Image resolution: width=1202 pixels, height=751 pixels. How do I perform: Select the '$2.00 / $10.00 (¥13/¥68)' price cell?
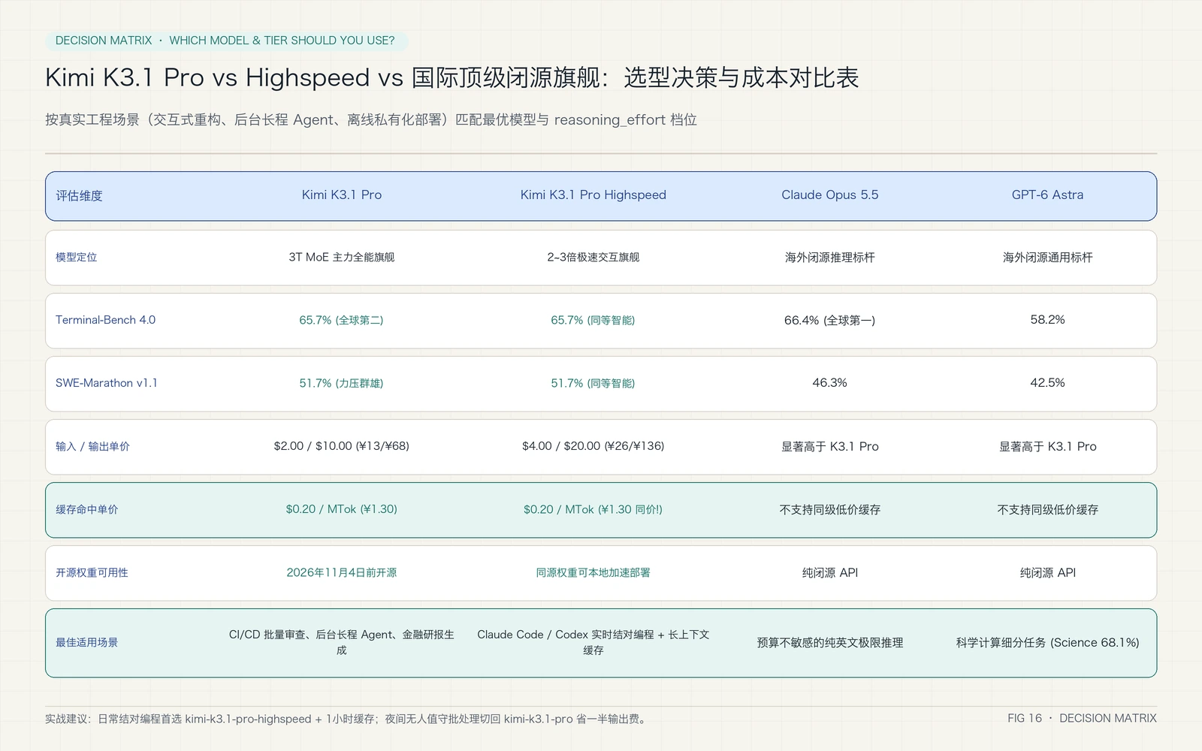[x=342, y=446]
